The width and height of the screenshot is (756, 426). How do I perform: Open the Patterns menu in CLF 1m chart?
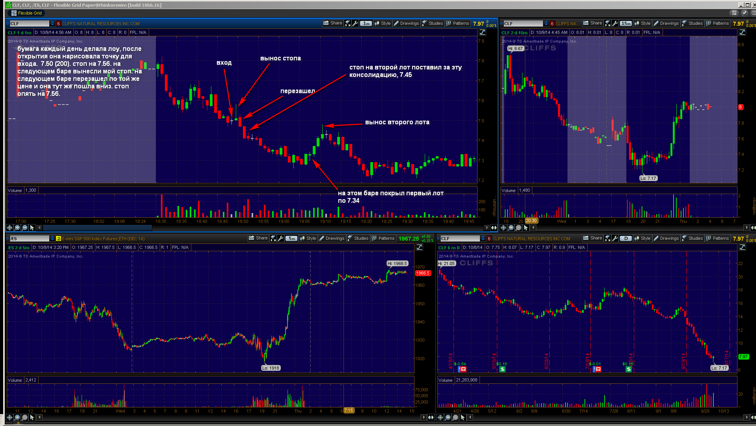pos(457,23)
